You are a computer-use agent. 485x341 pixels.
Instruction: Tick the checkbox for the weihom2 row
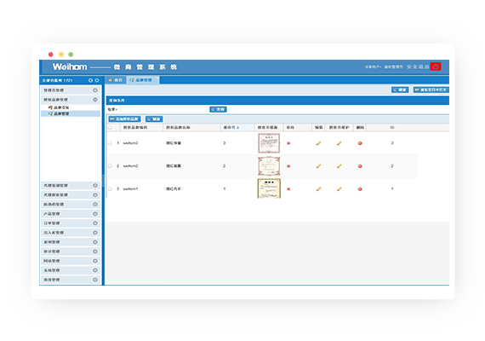pyautogui.click(x=110, y=166)
